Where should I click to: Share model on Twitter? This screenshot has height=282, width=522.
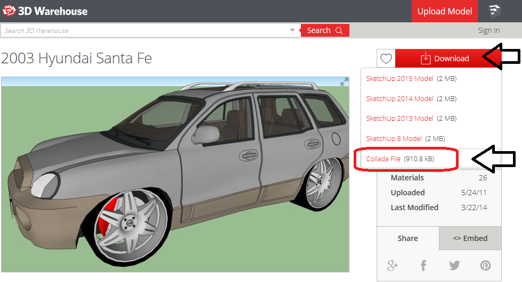coord(454,265)
